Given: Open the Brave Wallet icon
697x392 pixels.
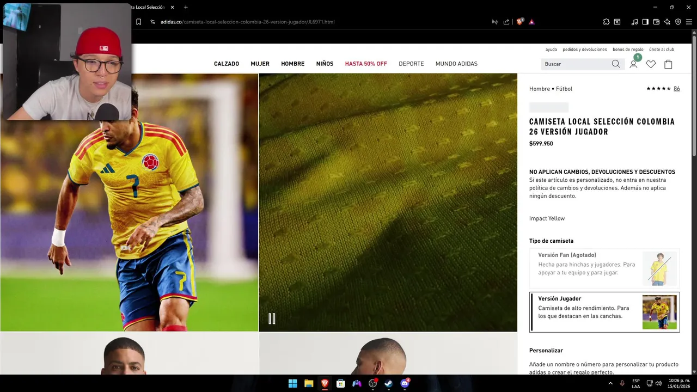Looking at the screenshot, I should 656,22.
